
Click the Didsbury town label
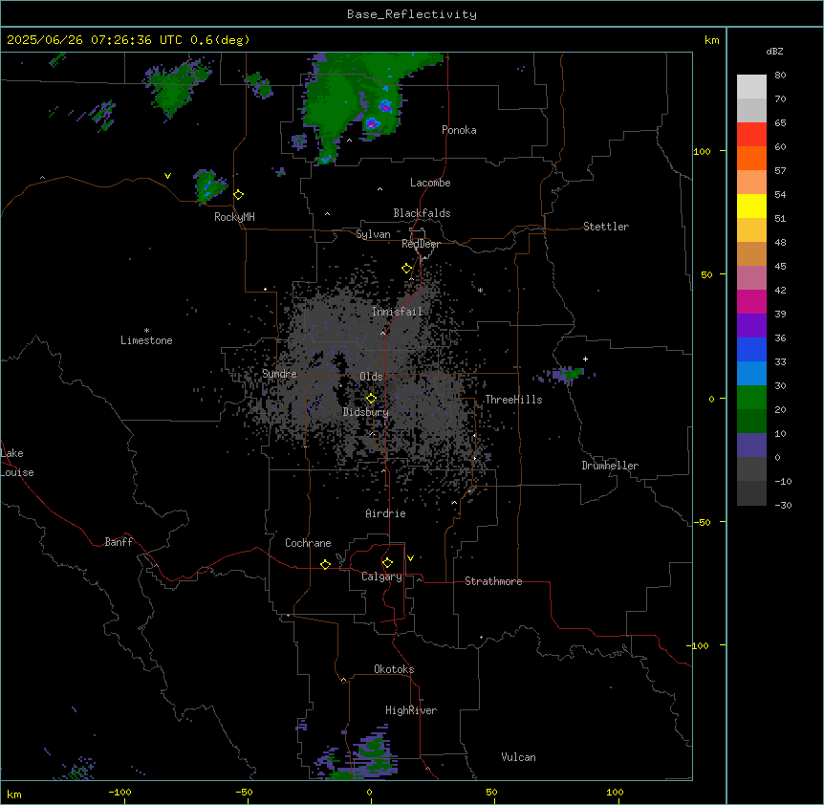[x=366, y=412]
